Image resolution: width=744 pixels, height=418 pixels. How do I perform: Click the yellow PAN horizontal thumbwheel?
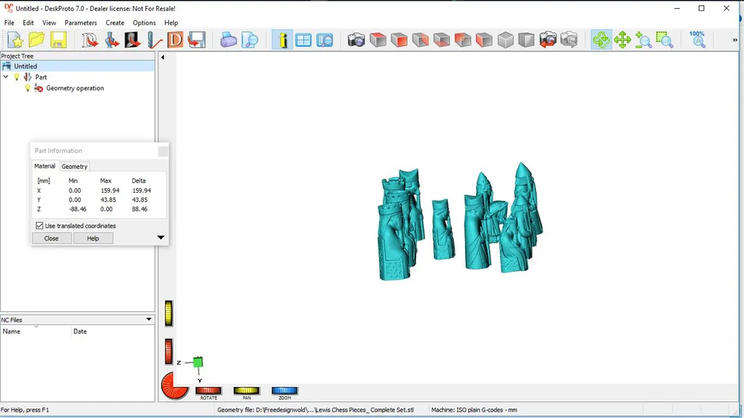pyautogui.click(x=247, y=390)
